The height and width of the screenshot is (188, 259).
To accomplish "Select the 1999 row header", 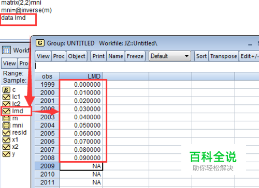I will pos(47,85).
